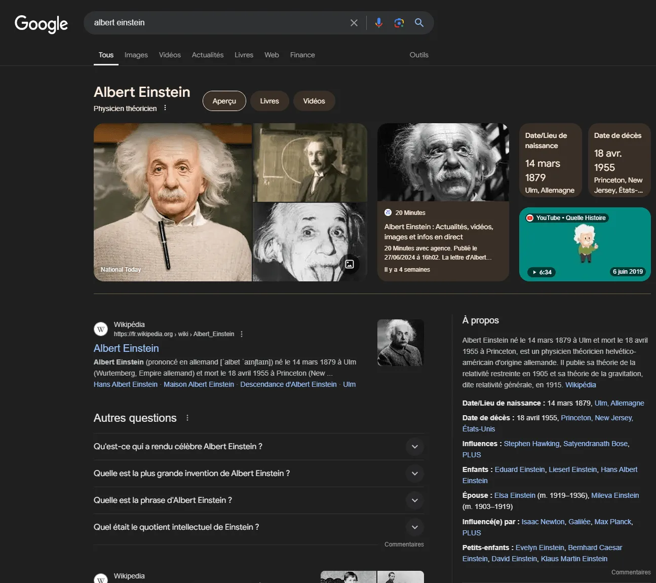Click the Isaac Newton link

pyautogui.click(x=543, y=522)
